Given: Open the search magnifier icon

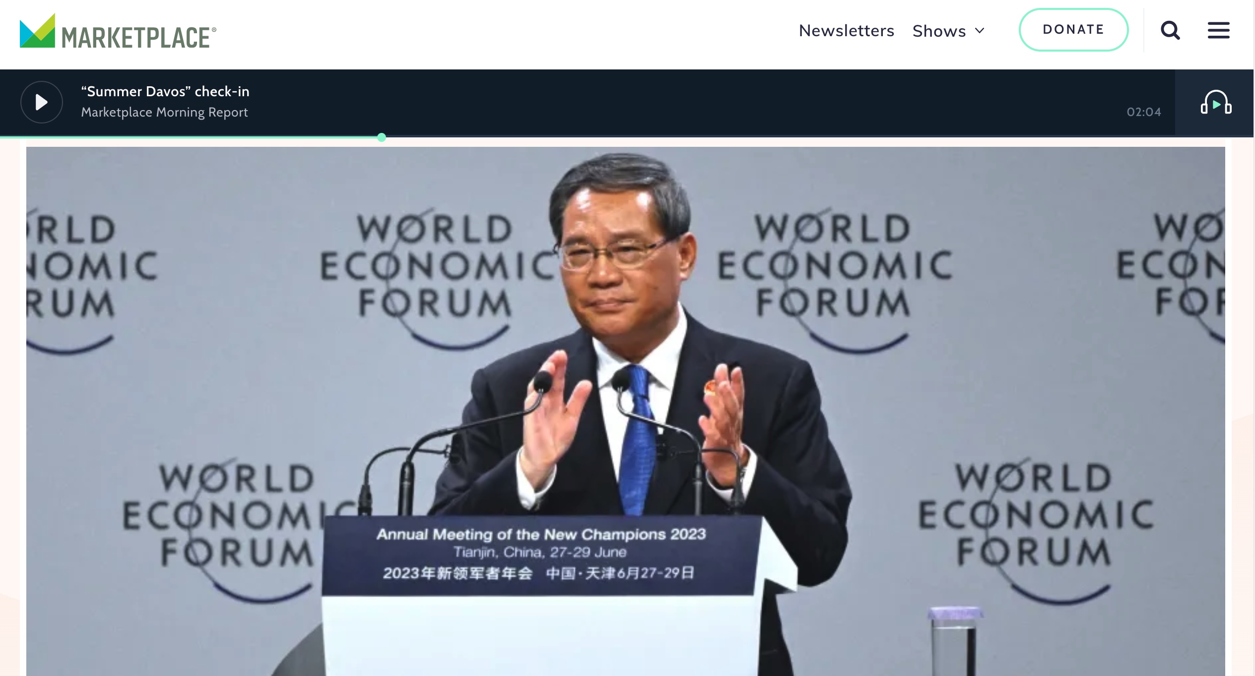Looking at the screenshot, I should [x=1170, y=30].
